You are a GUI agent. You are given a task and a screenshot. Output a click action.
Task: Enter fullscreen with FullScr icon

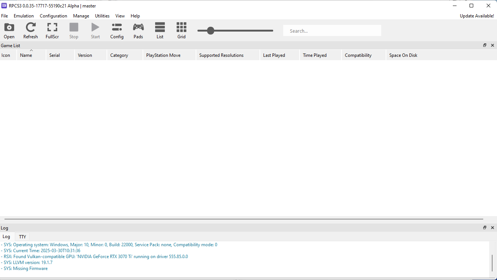[x=52, y=31]
